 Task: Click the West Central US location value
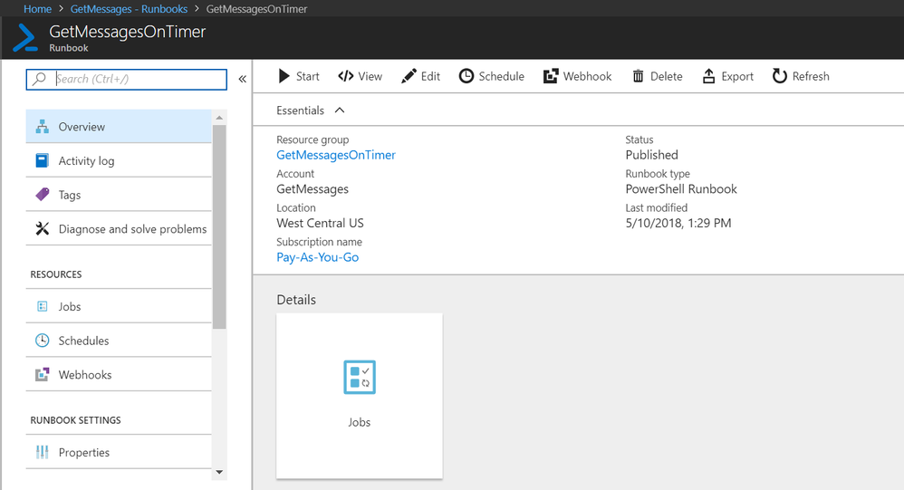(x=320, y=223)
